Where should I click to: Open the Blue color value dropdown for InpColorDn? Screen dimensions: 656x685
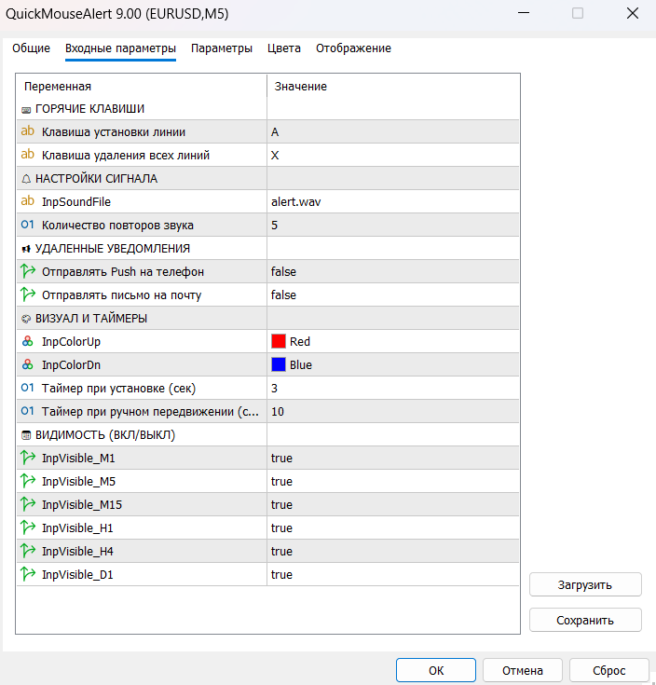tap(393, 364)
